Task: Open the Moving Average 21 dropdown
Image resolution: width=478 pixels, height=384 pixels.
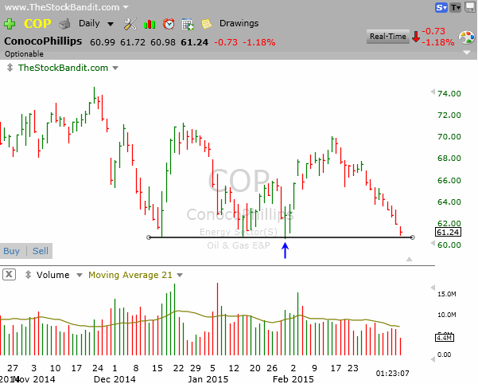Action: (x=180, y=276)
